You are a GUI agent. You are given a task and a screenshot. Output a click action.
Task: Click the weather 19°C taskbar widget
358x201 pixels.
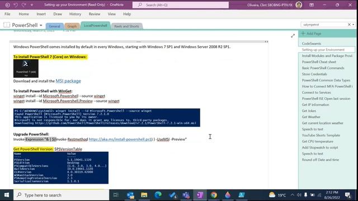click(277, 195)
